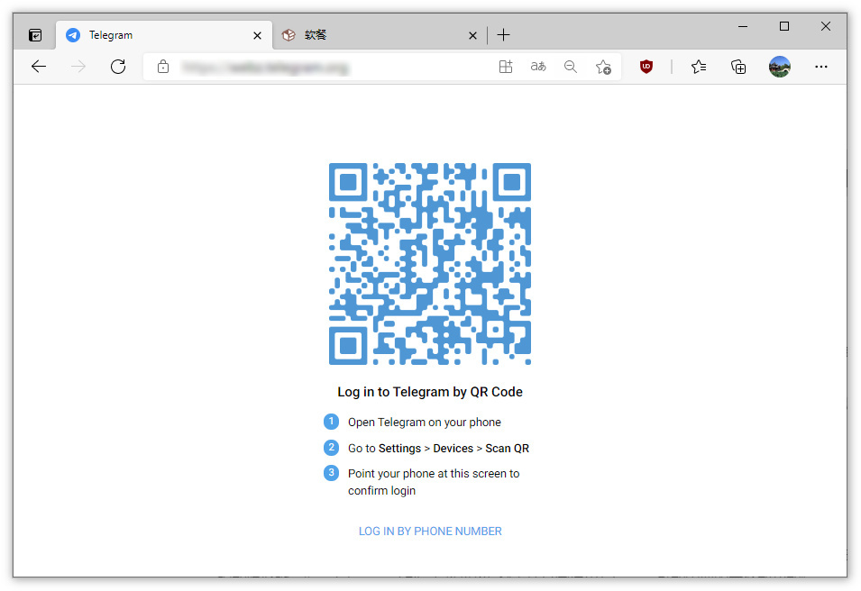Image resolution: width=861 pixels, height=591 pixels.
Task: Close the 软餐 tab
Action: tap(472, 35)
